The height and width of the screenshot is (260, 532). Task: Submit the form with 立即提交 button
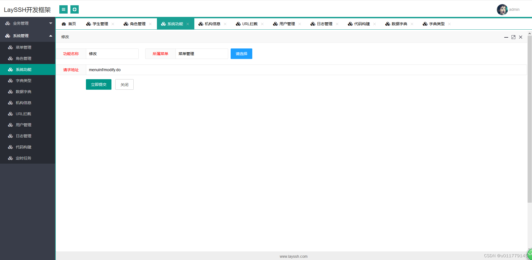tap(98, 84)
